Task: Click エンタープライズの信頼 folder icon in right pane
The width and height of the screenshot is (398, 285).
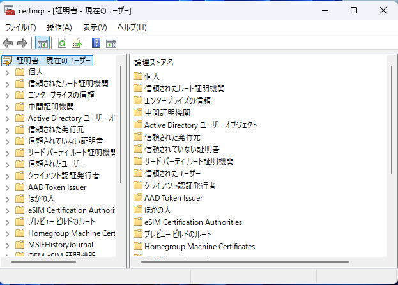Action: pyautogui.click(x=138, y=100)
